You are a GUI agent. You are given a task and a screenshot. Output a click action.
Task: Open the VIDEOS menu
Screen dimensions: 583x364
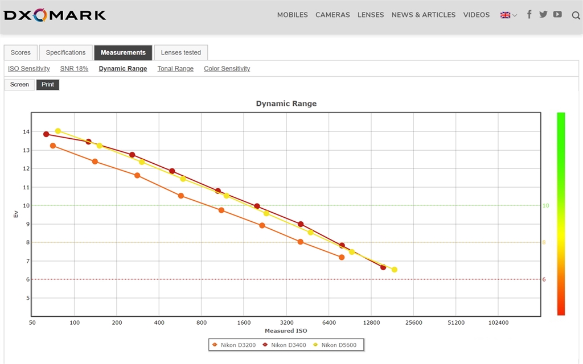click(x=477, y=15)
